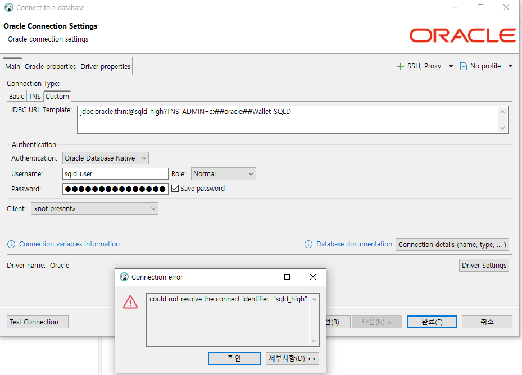Click the Oracle Connection Settings heading

point(50,26)
